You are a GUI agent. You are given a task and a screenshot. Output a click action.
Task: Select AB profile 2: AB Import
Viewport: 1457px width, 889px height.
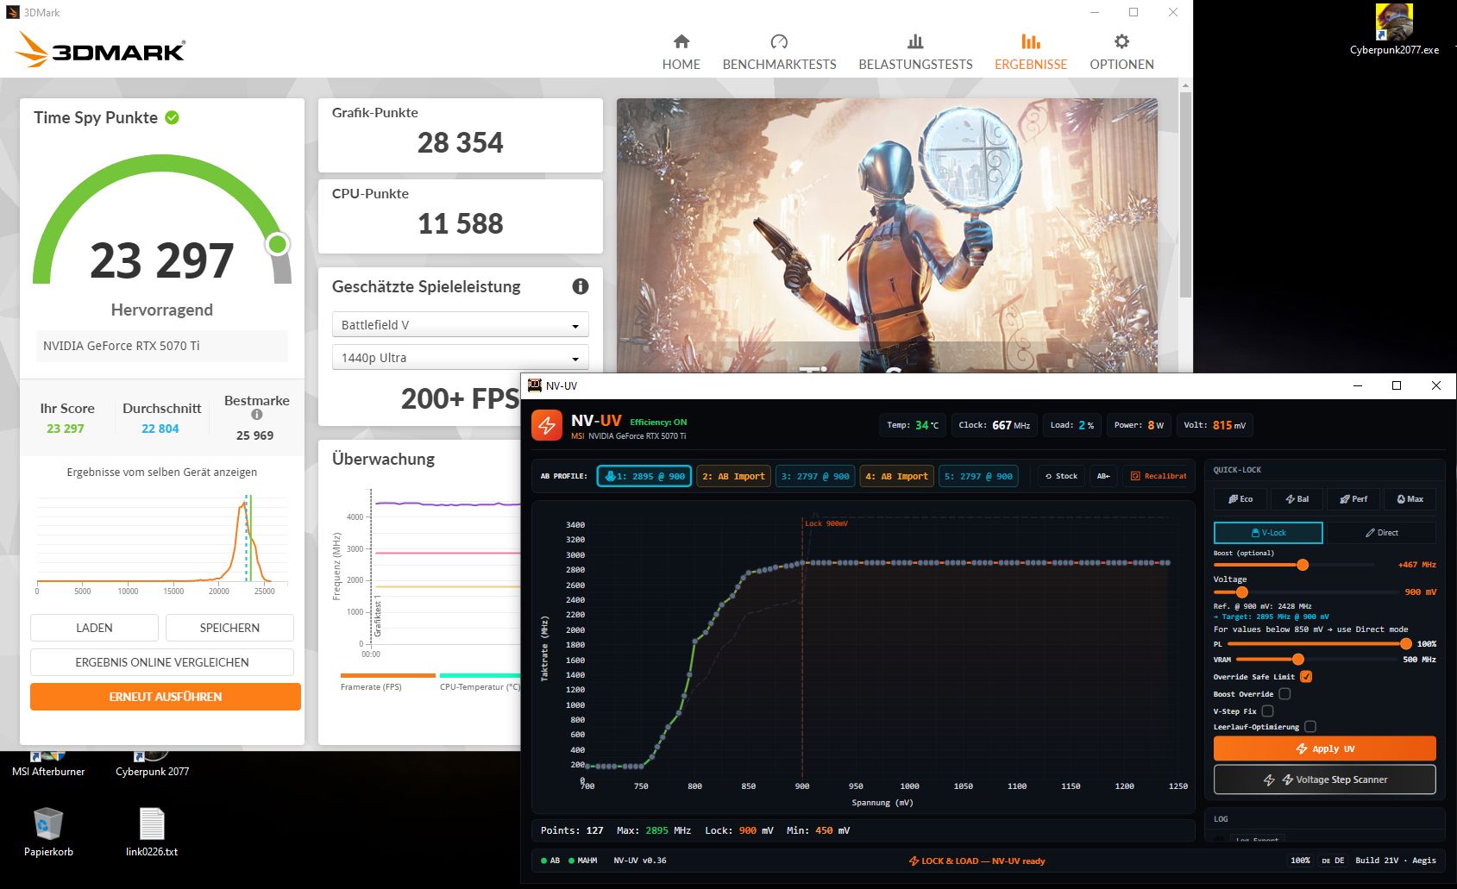[733, 476]
